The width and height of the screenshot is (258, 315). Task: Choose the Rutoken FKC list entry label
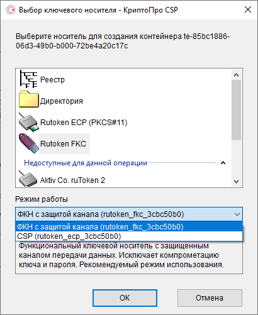point(63,144)
